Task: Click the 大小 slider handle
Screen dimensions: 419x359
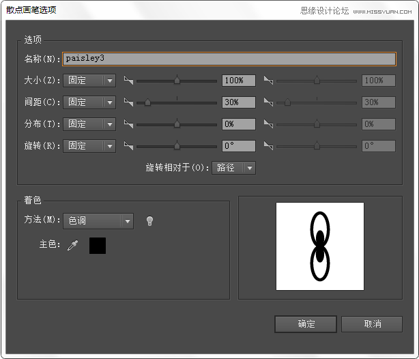Action: pyautogui.click(x=177, y=80)
